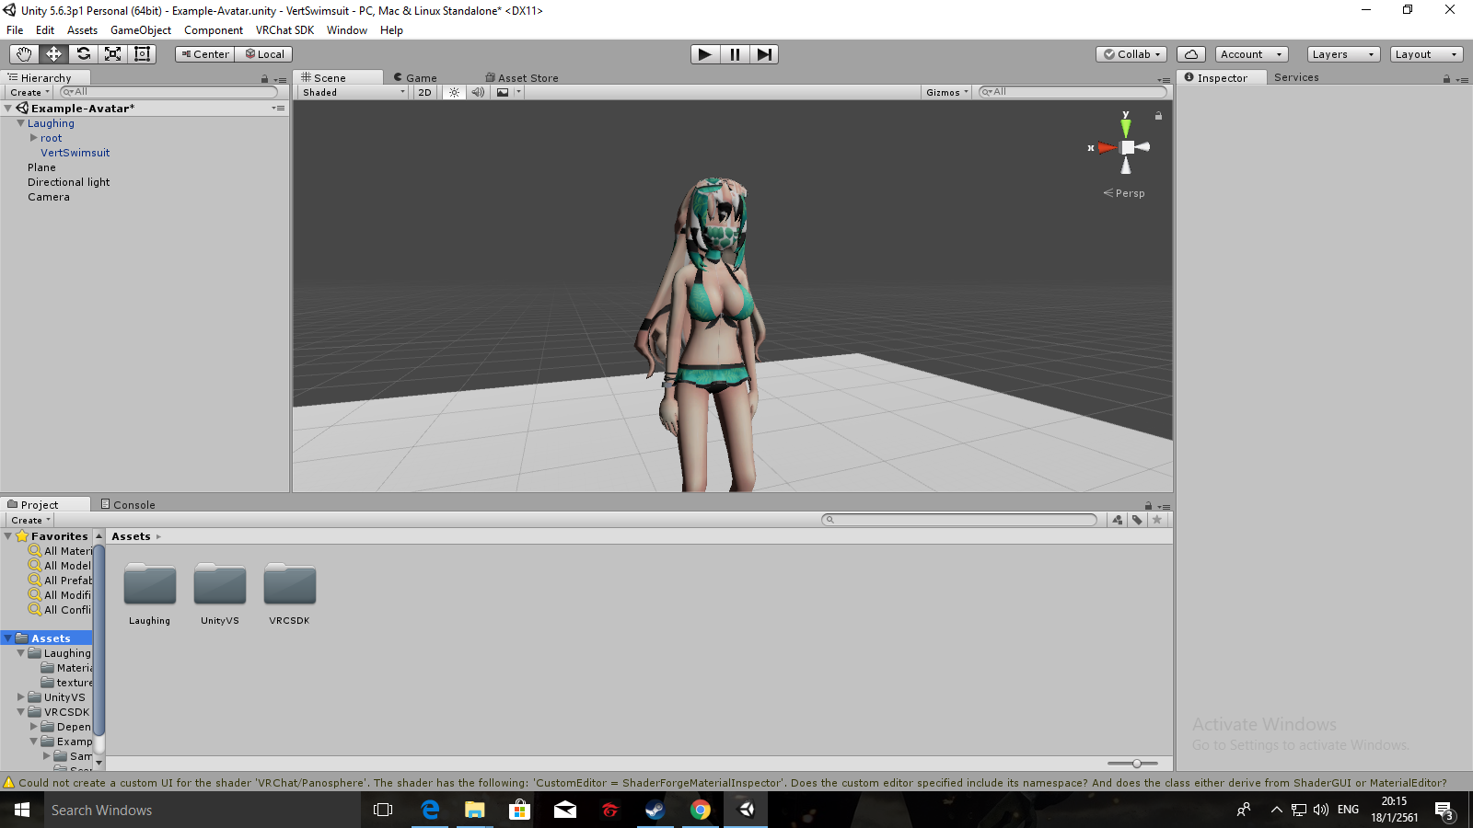Toggle scene view gizmo lock

[1158, 116]
